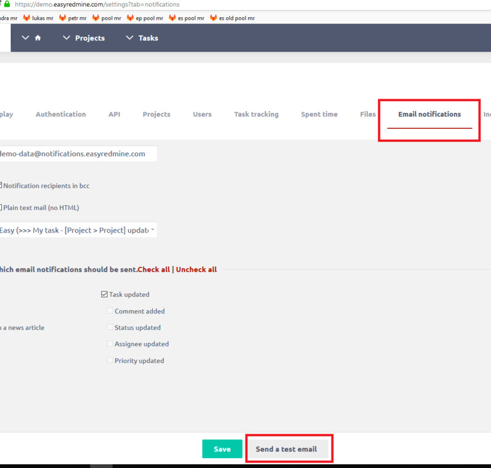The image size is (491, 468).
Task: Enable Notification recipients in bcc
Action: (2, 185)
